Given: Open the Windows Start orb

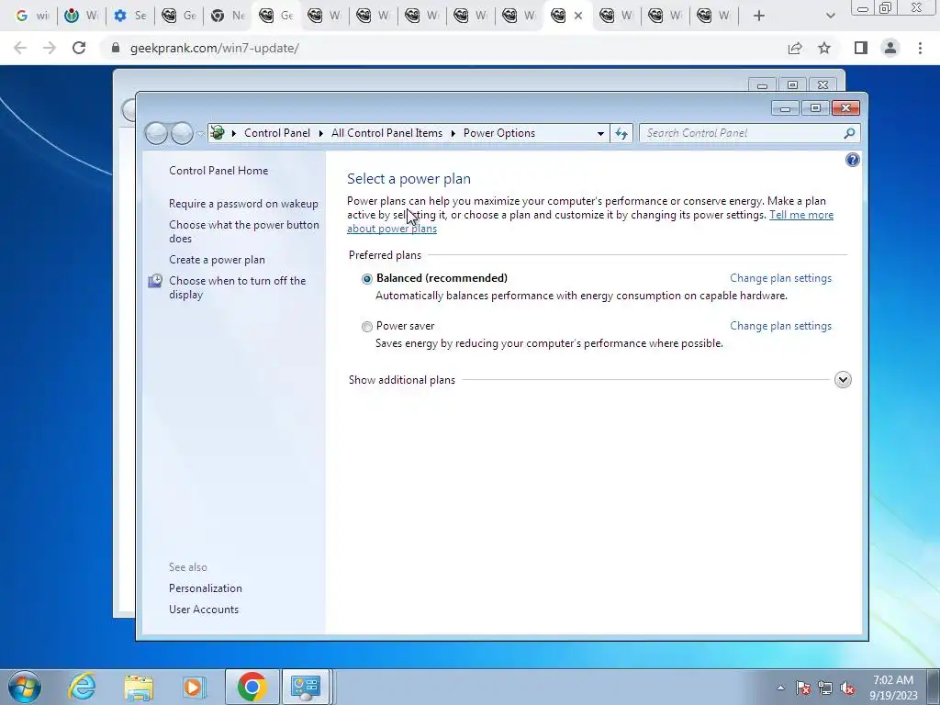Looking at the screenshot, I should (25, 687).
